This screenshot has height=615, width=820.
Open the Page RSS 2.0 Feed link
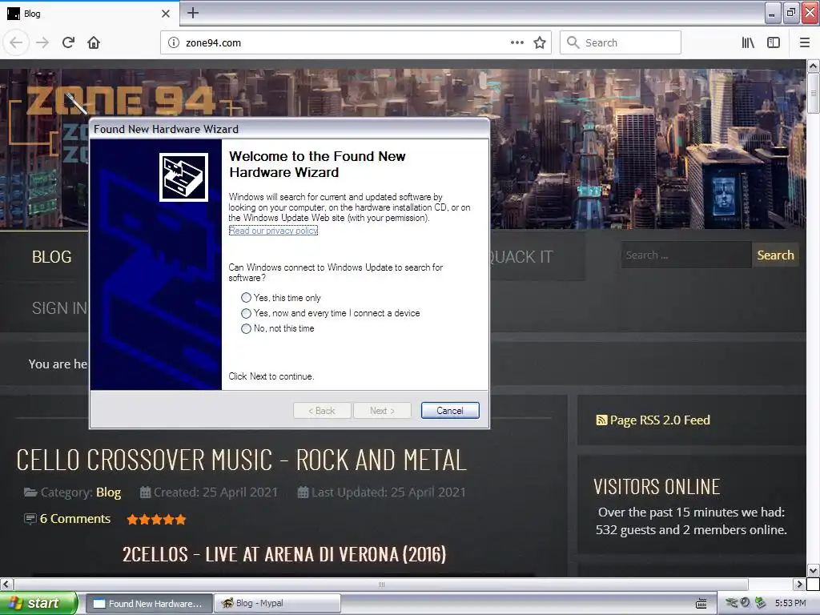(x=660, y=420)
